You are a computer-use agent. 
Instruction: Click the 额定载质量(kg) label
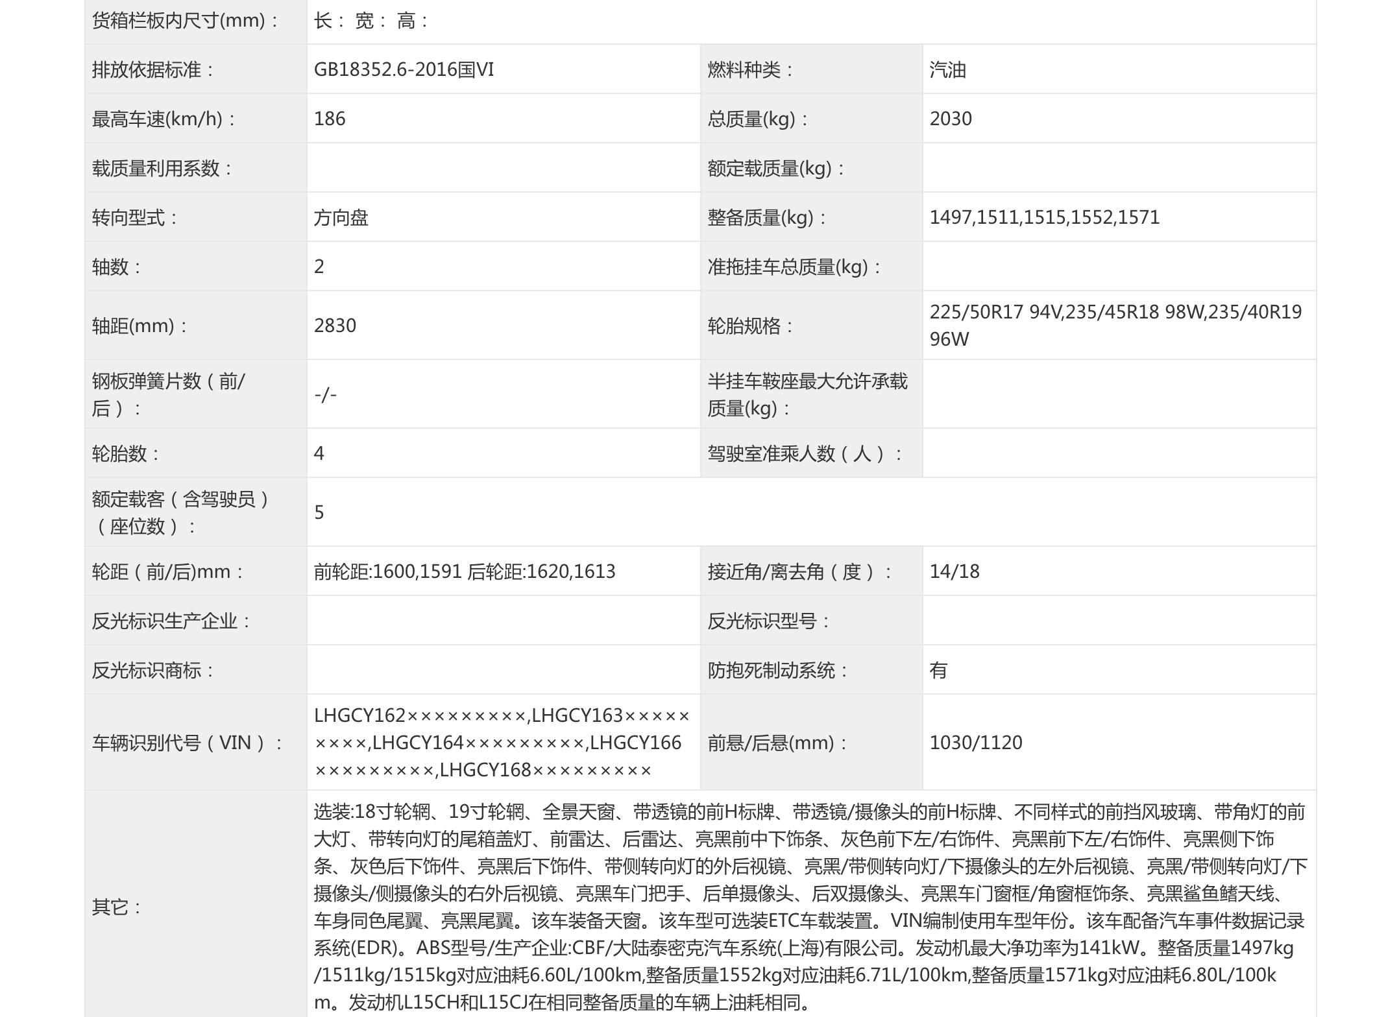pyautogui.click(x=776, y=168)
